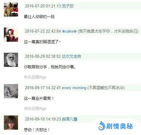Click comment 你敢跟我分手，我就死给你看。
The height and width of the screenshot is (135, 141).
point(50,67)
